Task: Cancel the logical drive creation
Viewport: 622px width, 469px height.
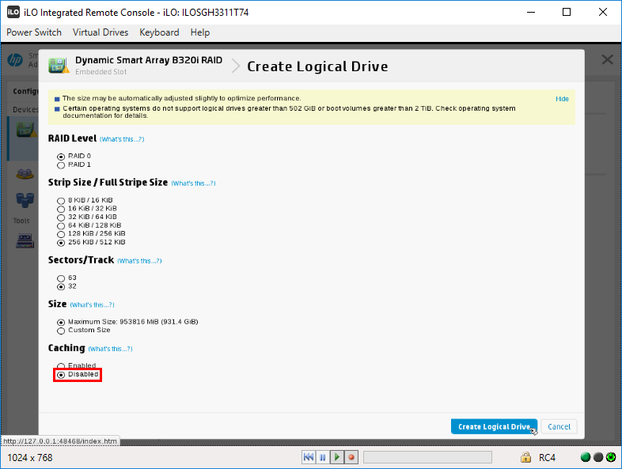Action: tap(559, 426)
